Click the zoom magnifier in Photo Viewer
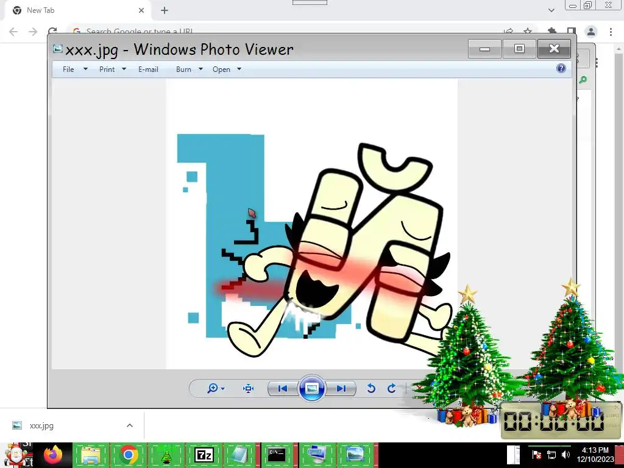 coord(212,388)
